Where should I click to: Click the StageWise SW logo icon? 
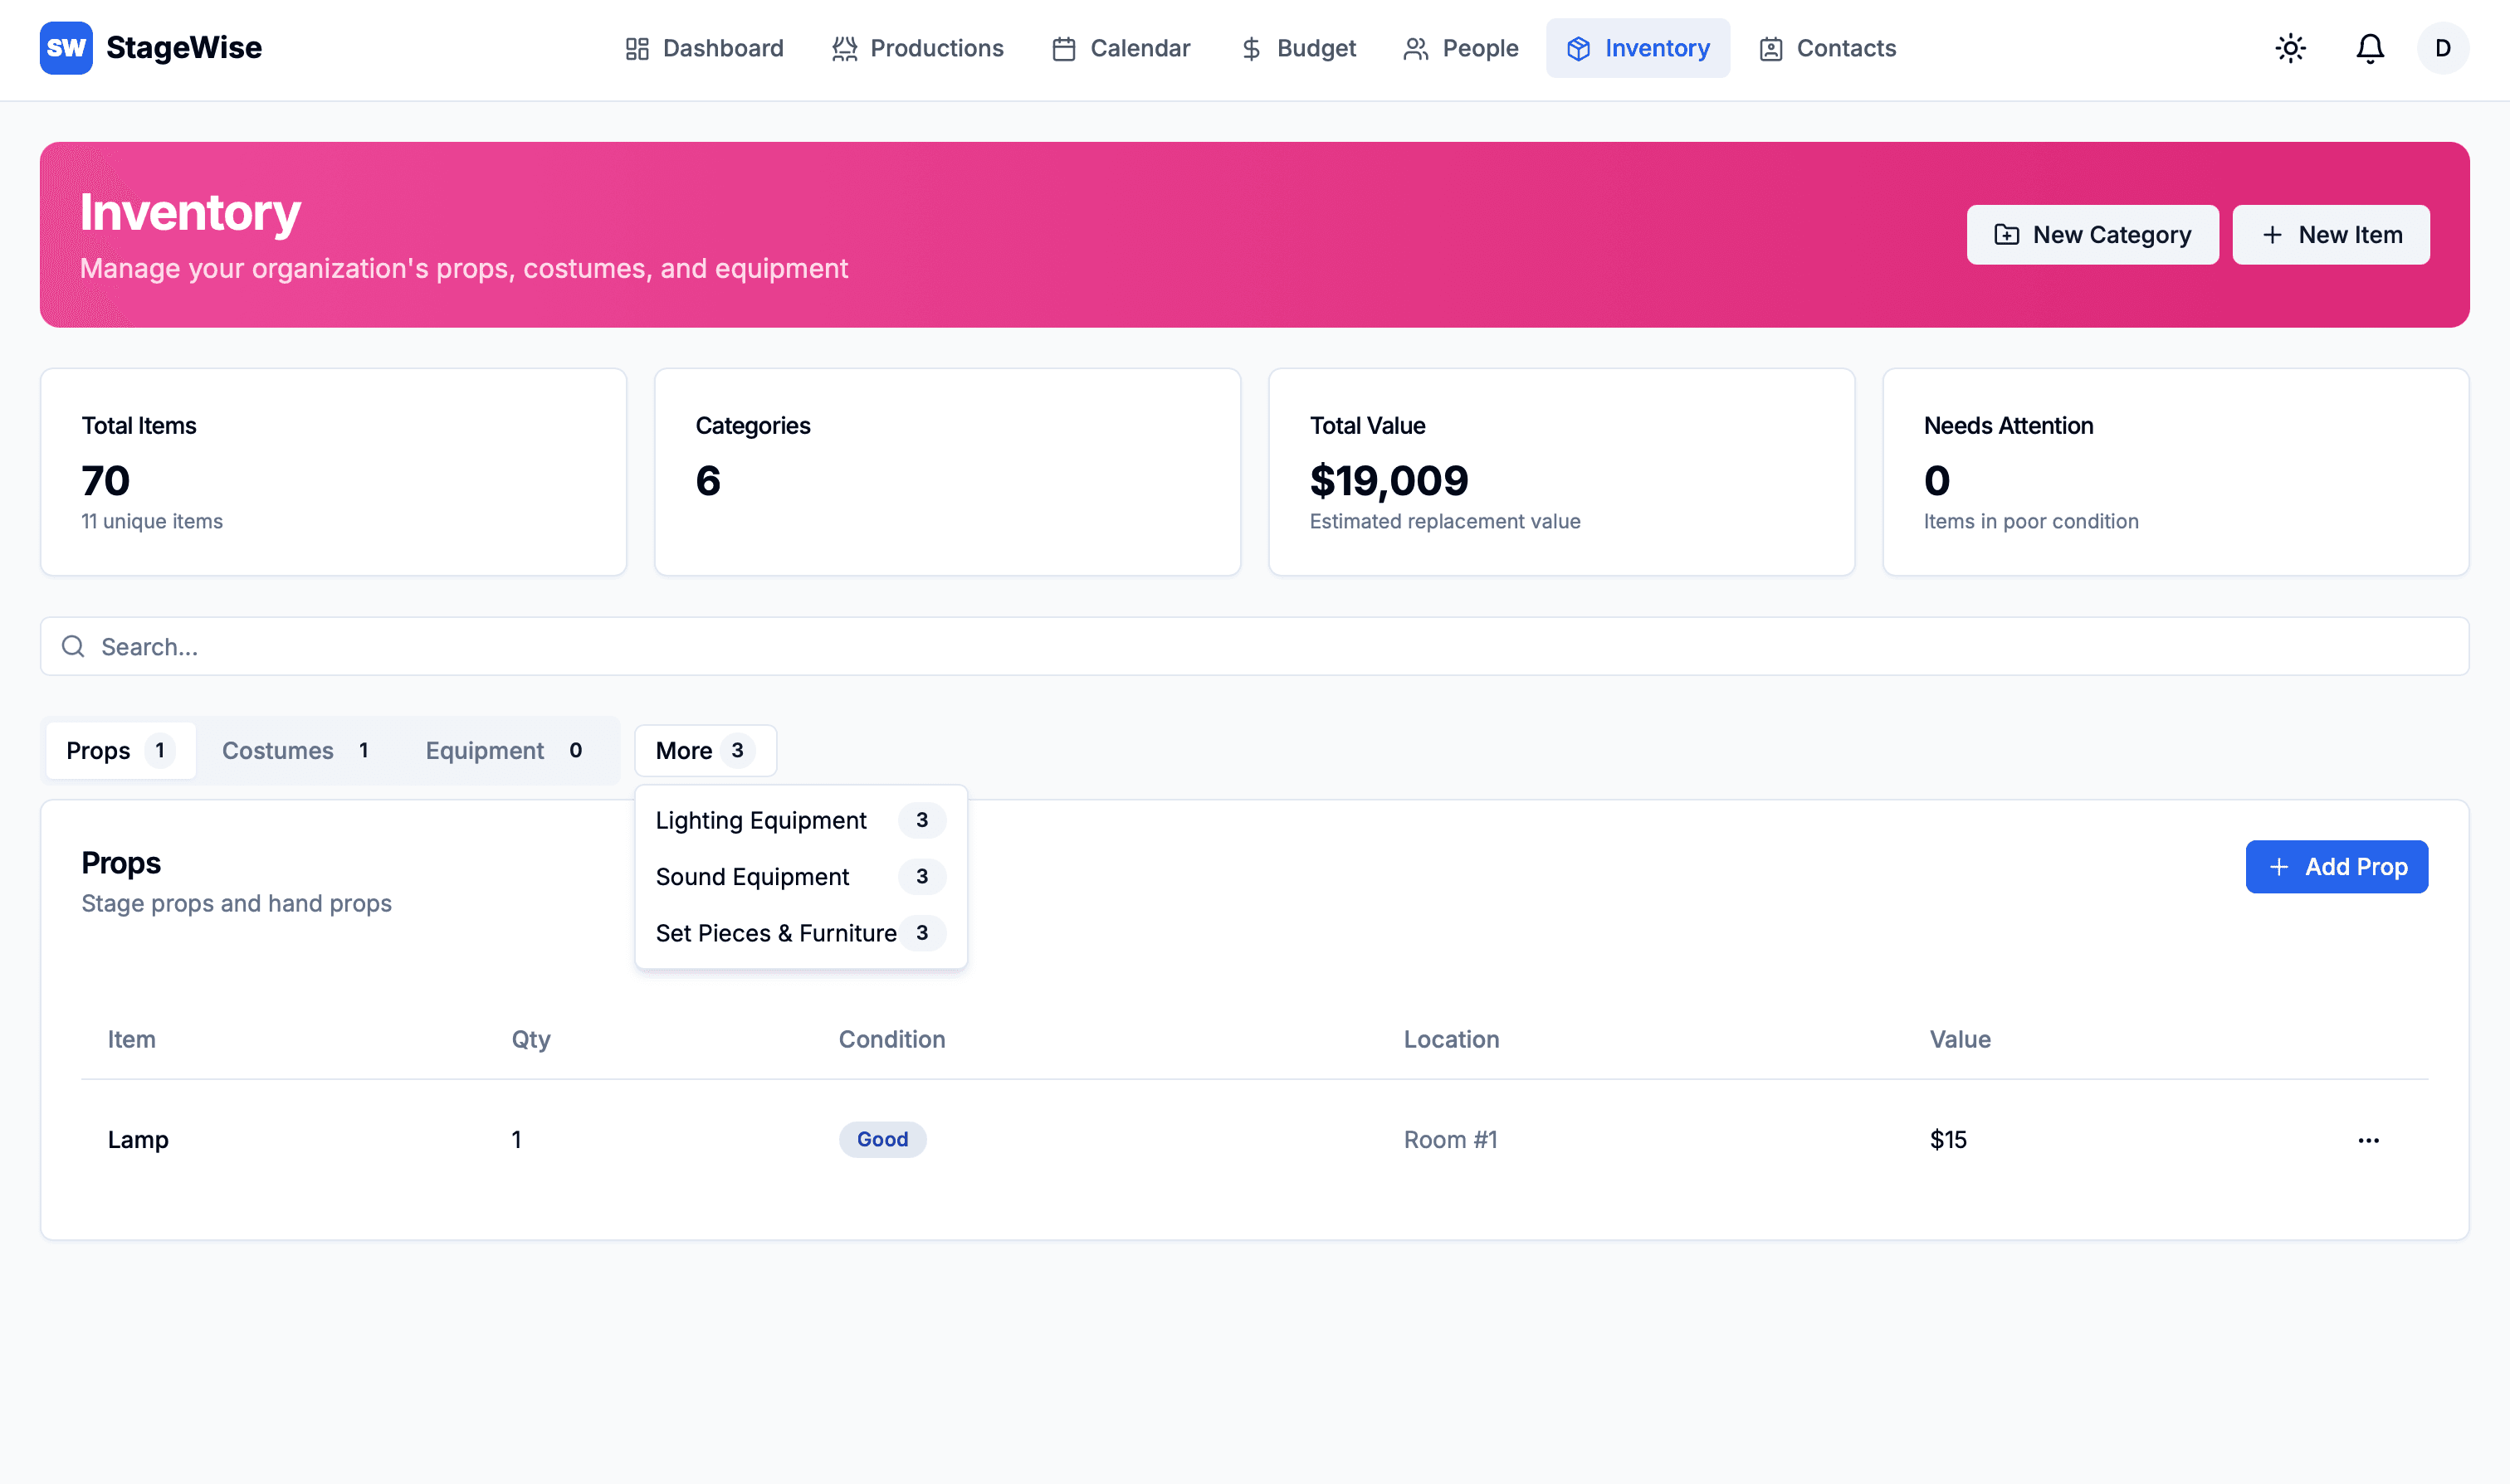(66, 48)
